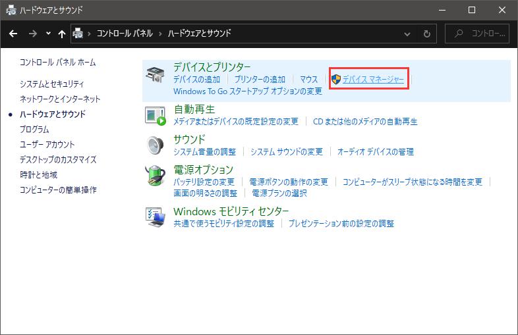The height and width of the screenshot is (335, 518).
Task: Click 画面の明るさの調整 link
Action: tap(206, 193)
